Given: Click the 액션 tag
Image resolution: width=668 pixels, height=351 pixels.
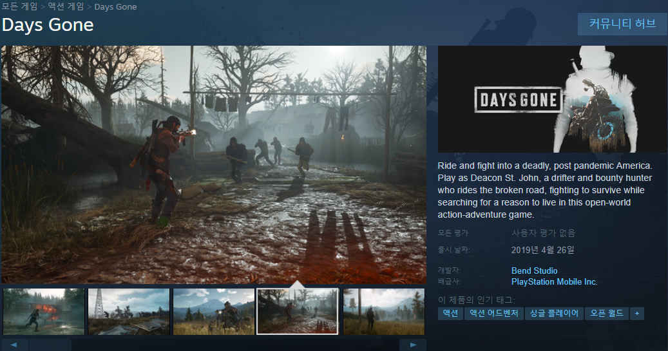Looking at the screenshot, I should (450, 314).
